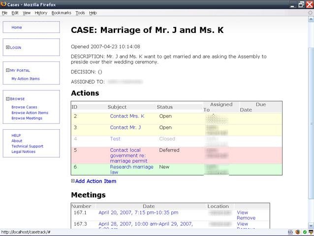The image size is (314, 236).
Task: Click the Open status of Contact Mrs. K
Action: (x=165, y=116)
